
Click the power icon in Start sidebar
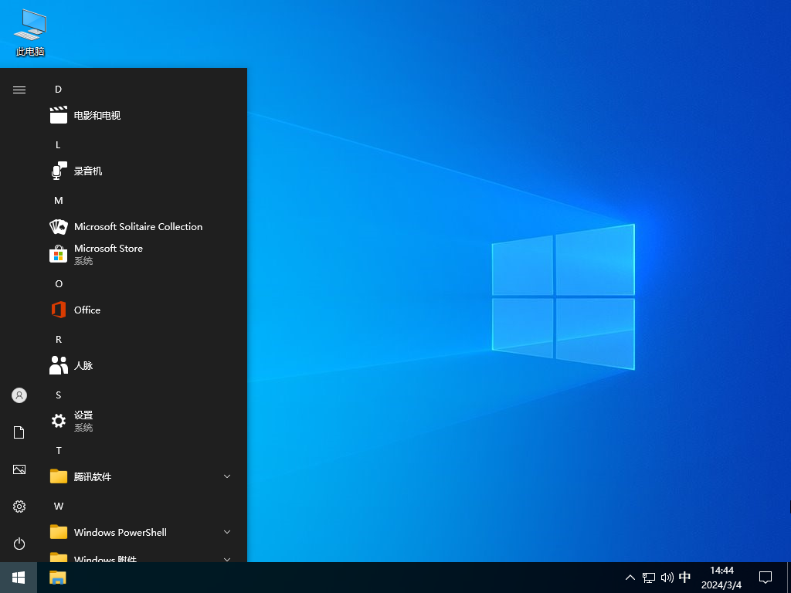[19, 544]
